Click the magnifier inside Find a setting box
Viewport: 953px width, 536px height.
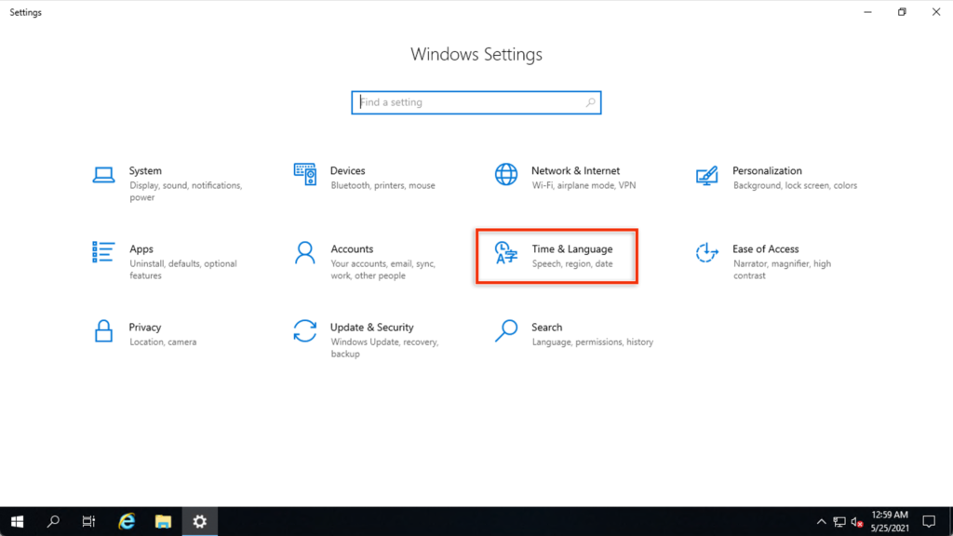[590, 102]
